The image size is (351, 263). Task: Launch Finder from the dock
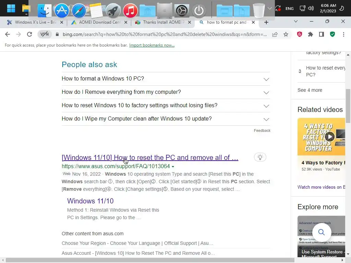(x=44, y=10)
